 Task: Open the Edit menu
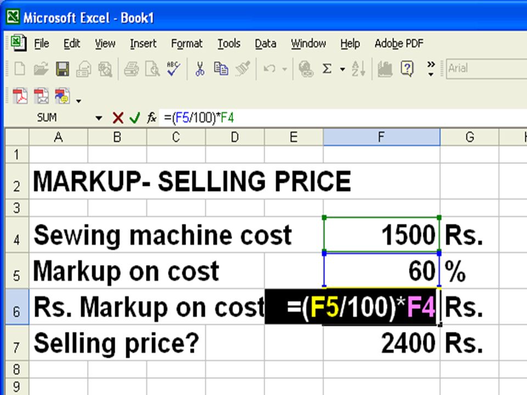tap(71, 44)
